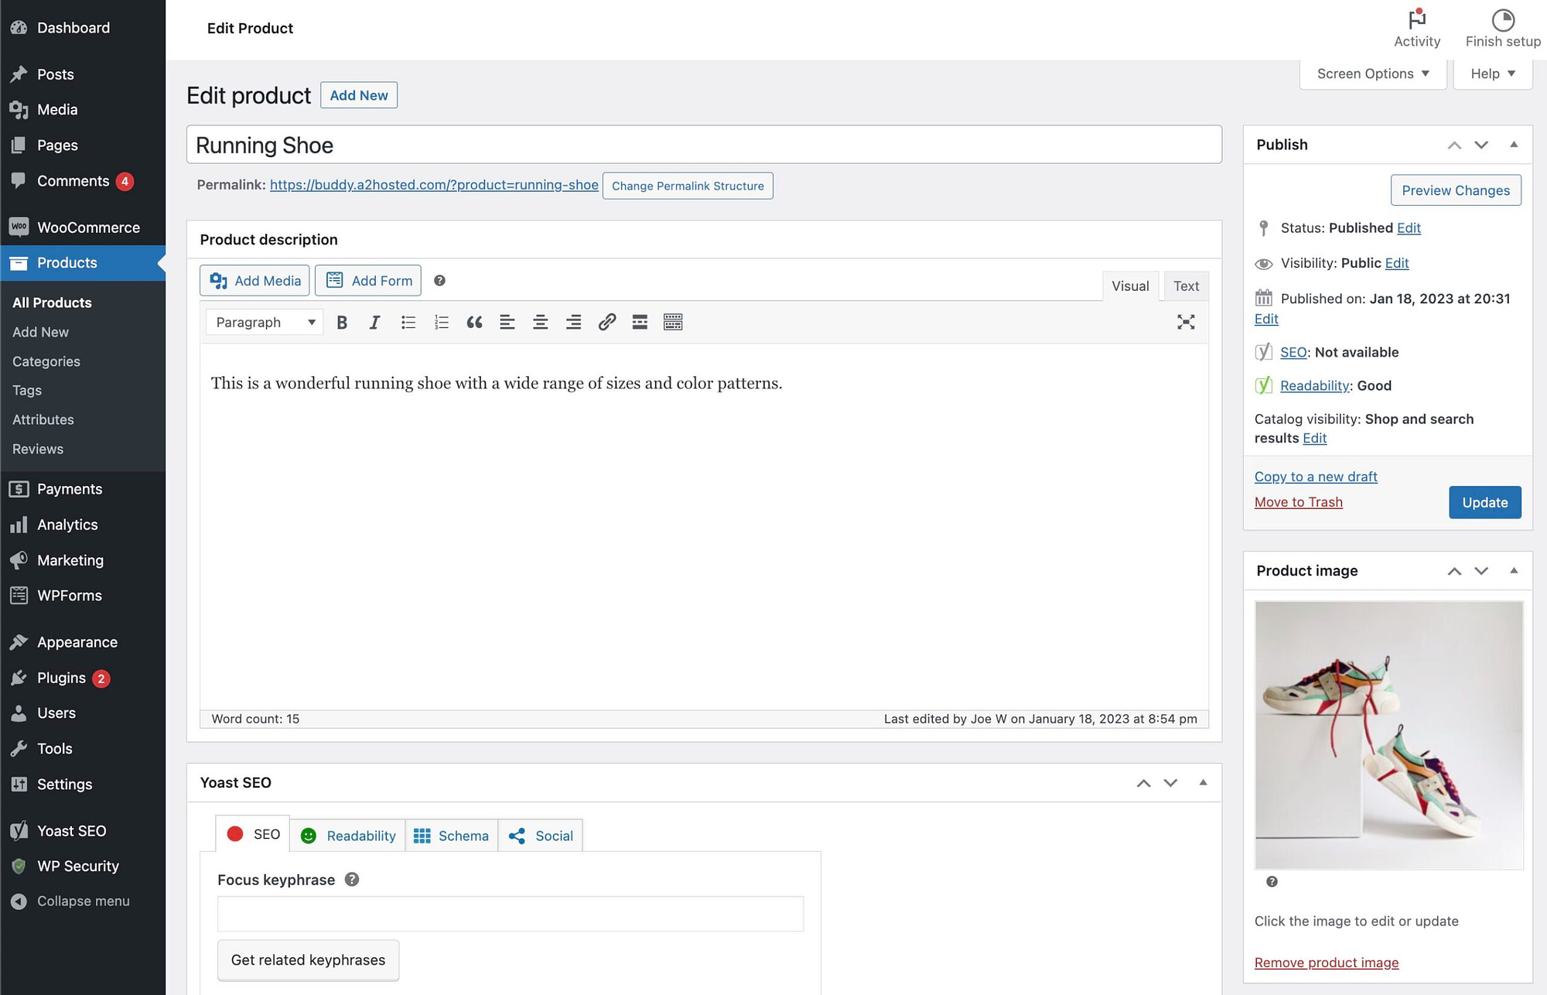Image resolution: width=1547 pixels, height=995 pixels.
Task: Click the Italic formatting icon
Action: (x=372, y=322)
